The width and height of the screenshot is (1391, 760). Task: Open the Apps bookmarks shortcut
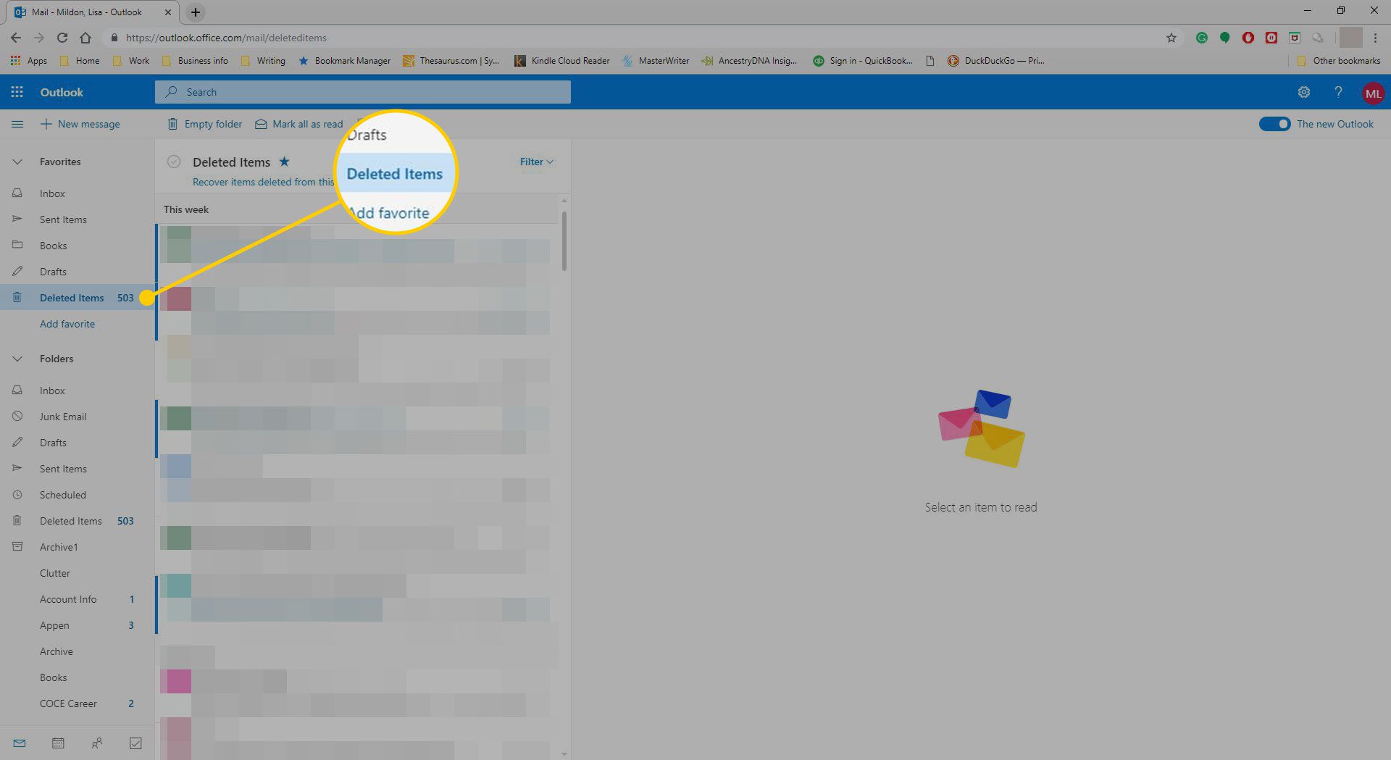coord(29,61)
